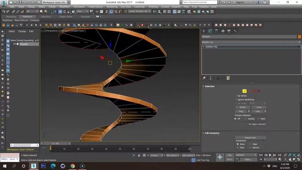Select Constraints None radio

coord(238,144)
